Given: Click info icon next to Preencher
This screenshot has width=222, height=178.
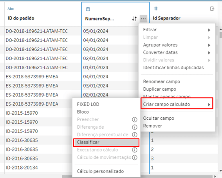Looking at the screenshot, I should [x=135, y=120].
